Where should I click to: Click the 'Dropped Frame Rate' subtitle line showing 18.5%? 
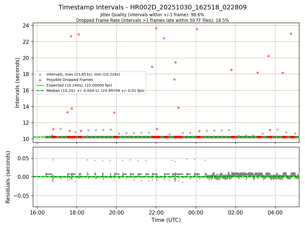152,20
